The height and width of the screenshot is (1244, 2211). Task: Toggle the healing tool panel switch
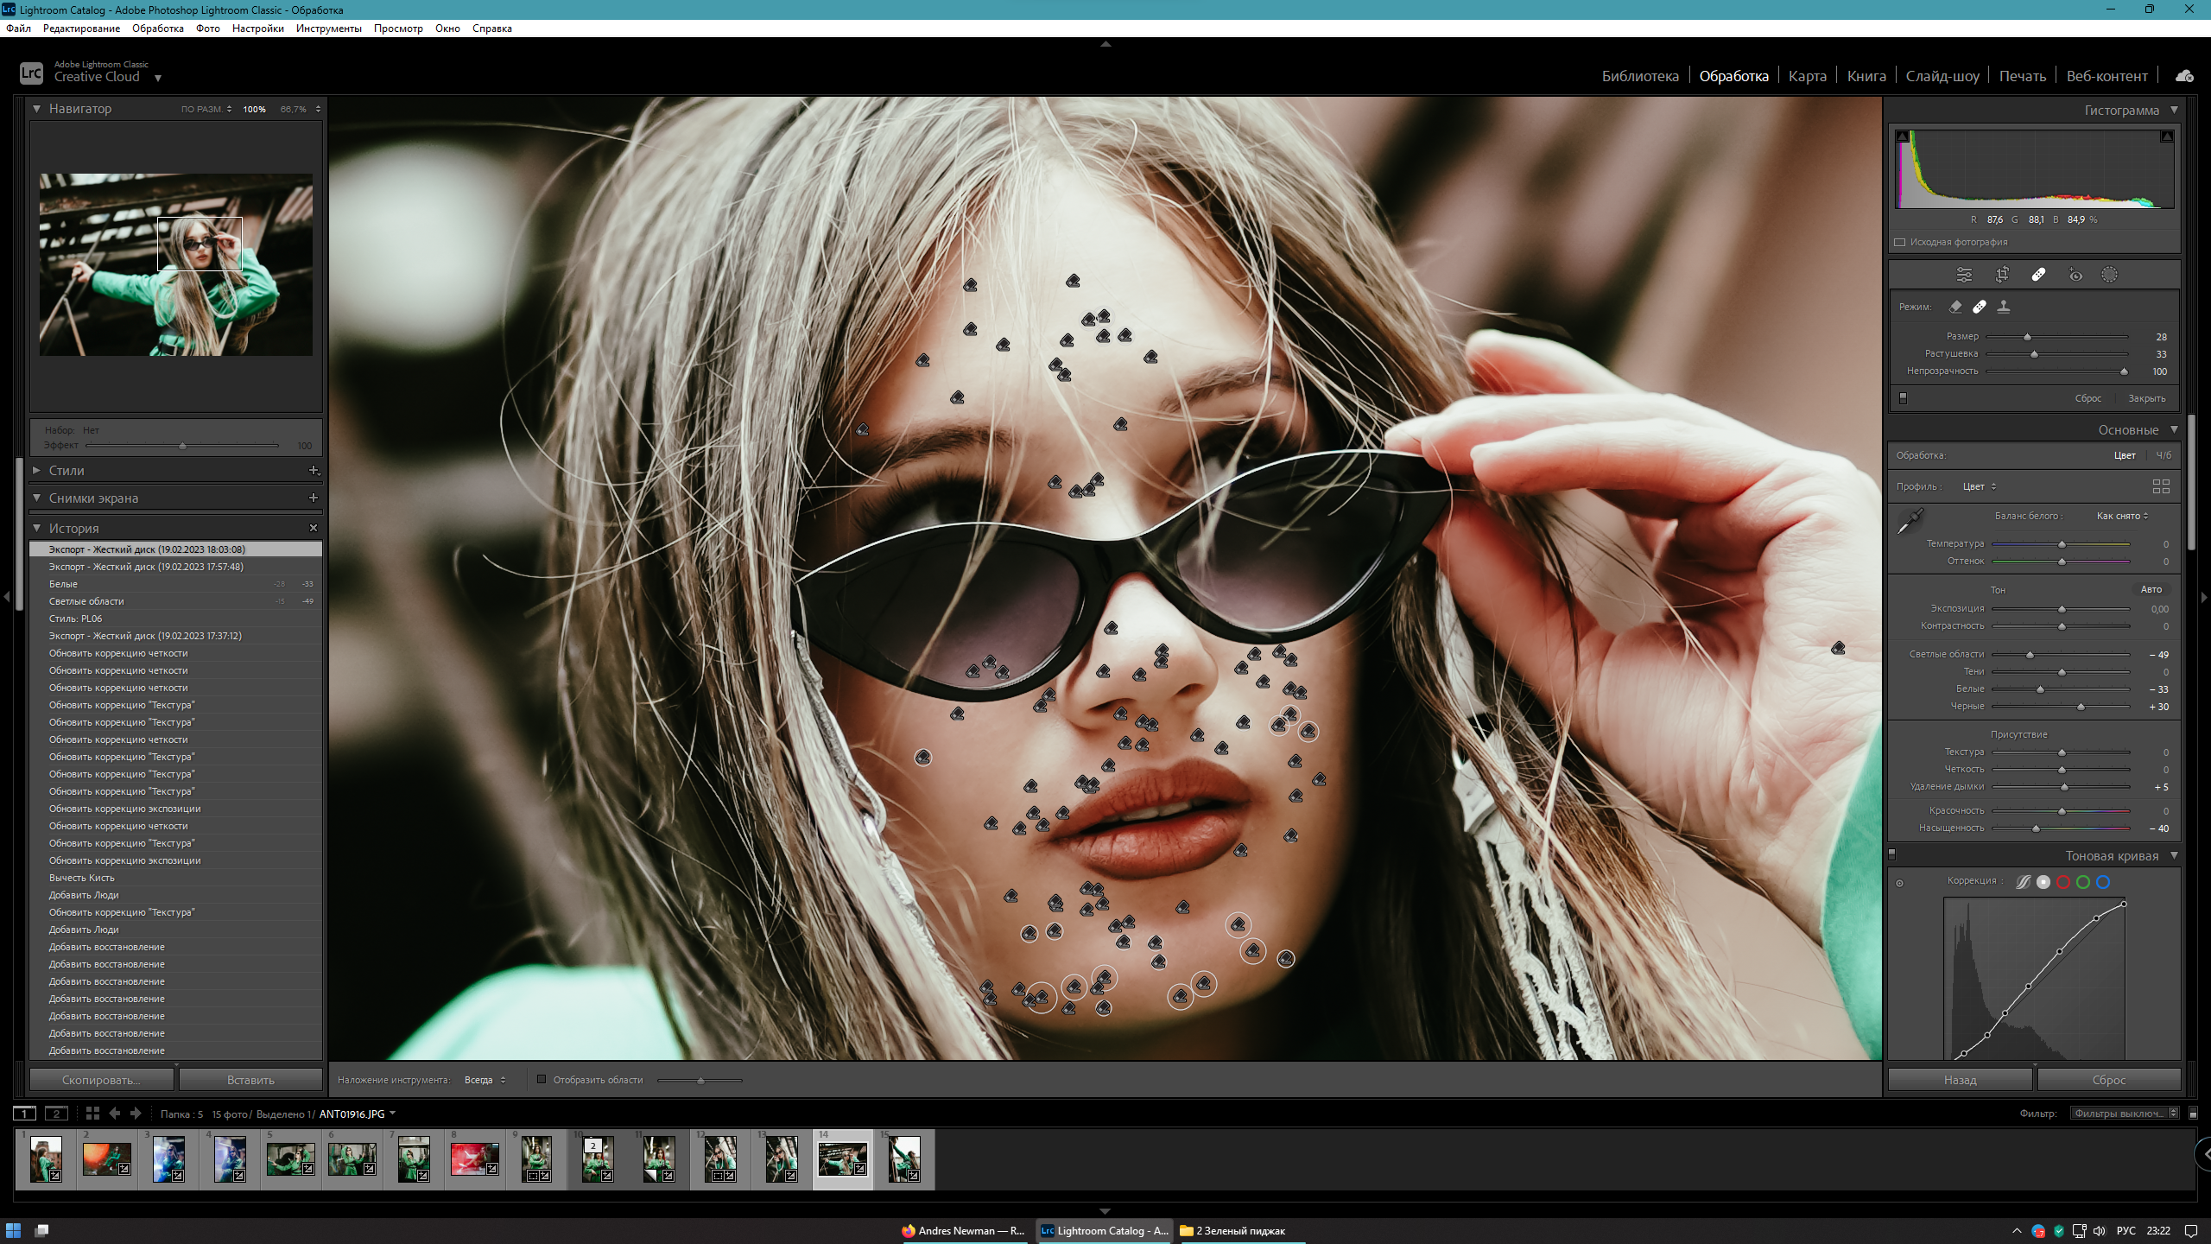1903,398
